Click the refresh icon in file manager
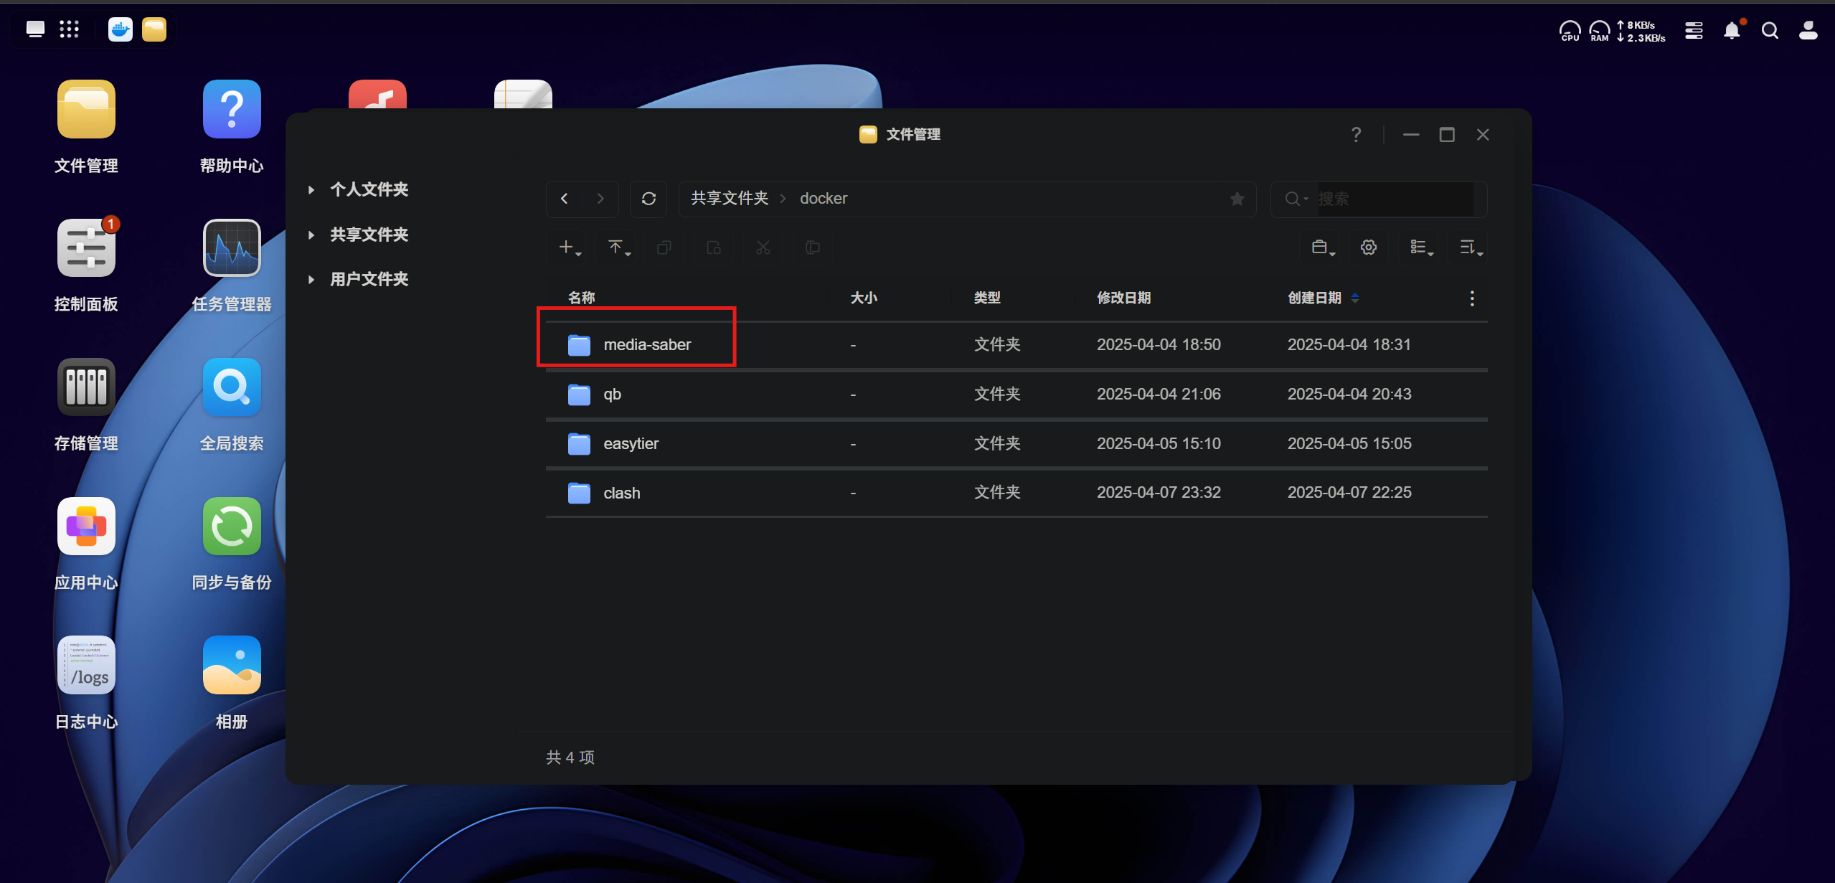 tap(648, 199)
